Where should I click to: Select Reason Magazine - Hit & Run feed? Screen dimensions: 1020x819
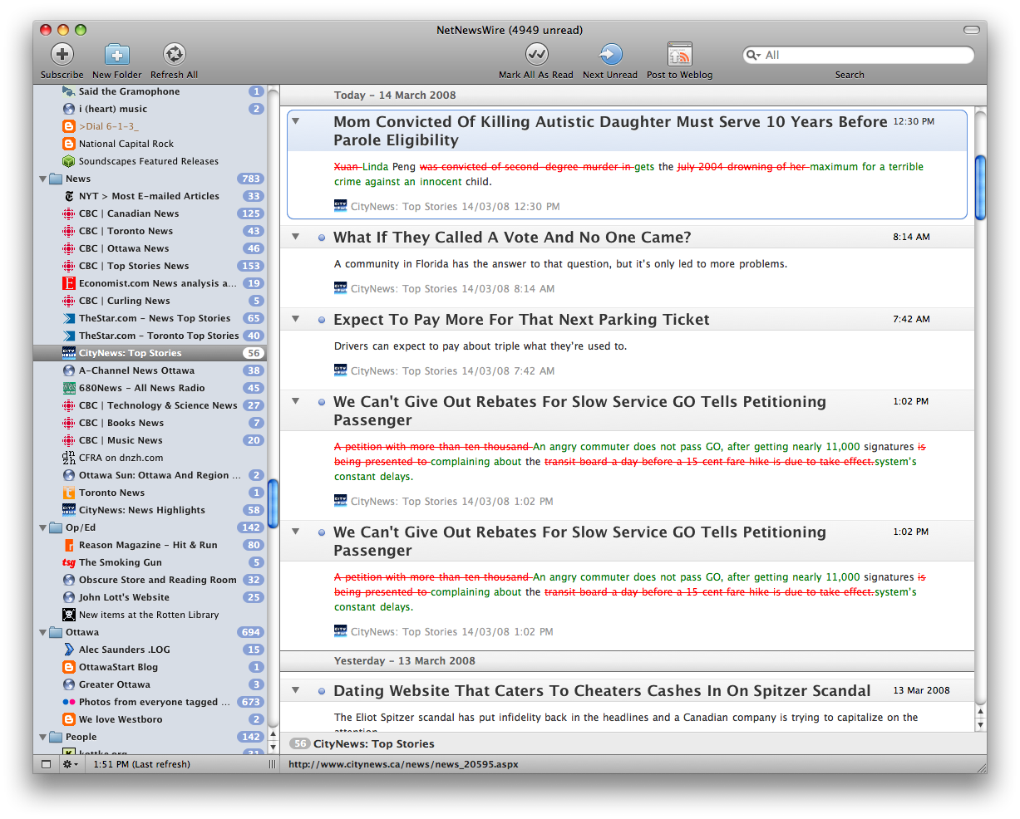(148, 545)
